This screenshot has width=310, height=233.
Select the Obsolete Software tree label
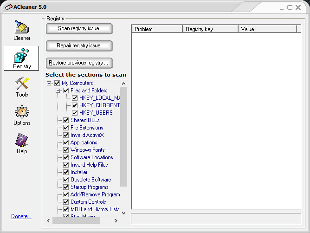[91, 180]
